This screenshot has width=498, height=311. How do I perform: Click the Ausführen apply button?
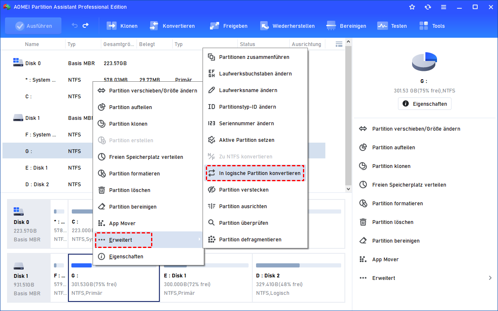click(33, 26)
